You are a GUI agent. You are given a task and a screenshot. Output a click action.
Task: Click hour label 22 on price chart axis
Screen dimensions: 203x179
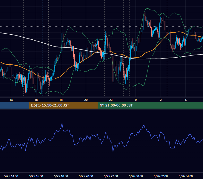(111, 100)
